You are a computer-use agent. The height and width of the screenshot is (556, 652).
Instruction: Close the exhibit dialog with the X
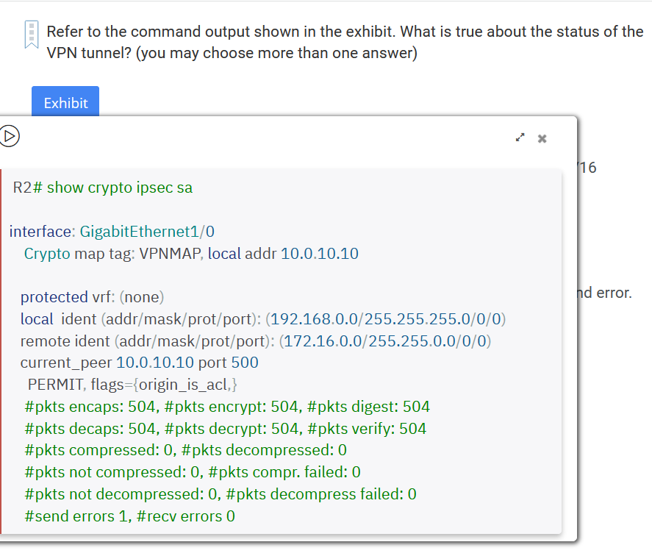coord(542,138)
